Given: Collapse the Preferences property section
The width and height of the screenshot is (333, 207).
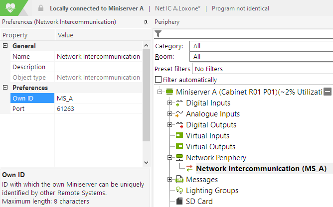Looking at the screenshot, I should (5, 88).
